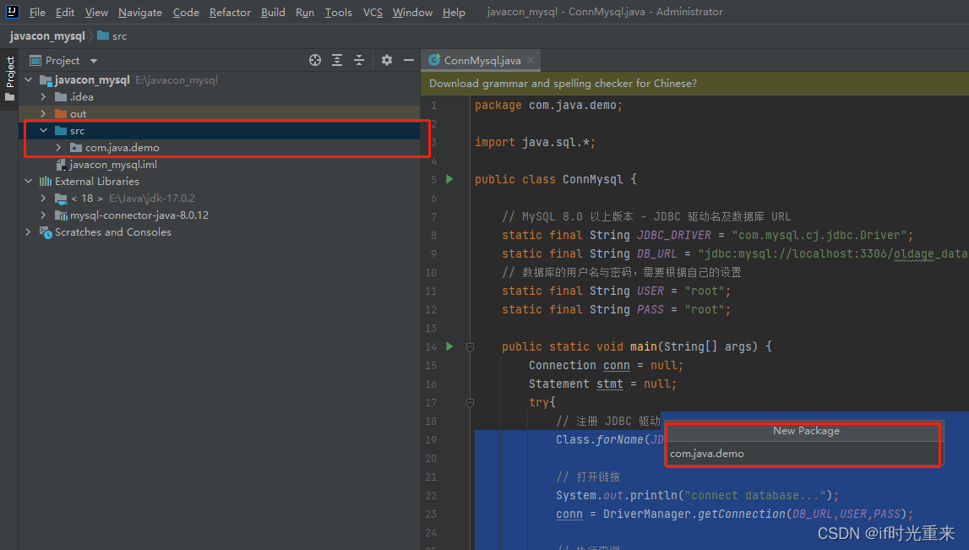The width and height of the screenshot is (969, 550).
Task: Open the Edit menu
Action: coord(65,13)
